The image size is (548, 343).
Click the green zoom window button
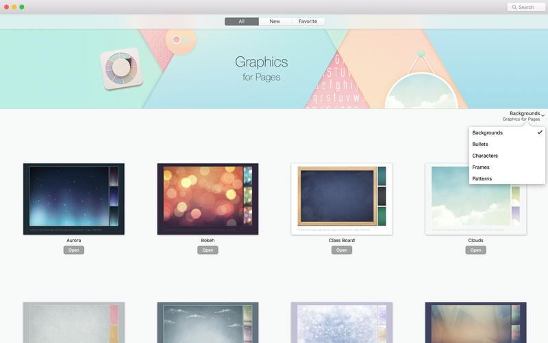point(22,7)
